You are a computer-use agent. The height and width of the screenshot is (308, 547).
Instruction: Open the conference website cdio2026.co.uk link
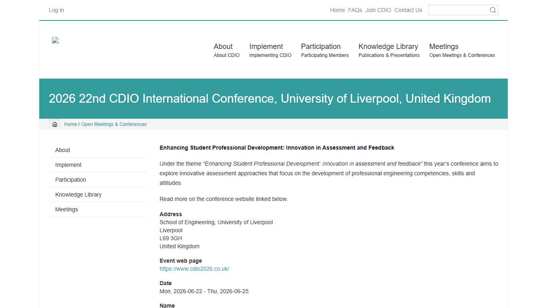194,269
